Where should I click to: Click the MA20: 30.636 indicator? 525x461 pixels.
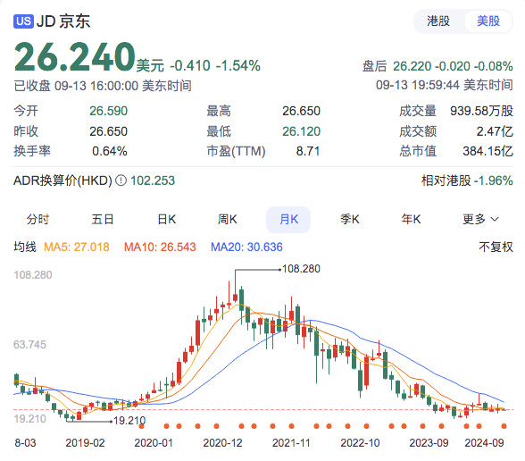(246, 247)
